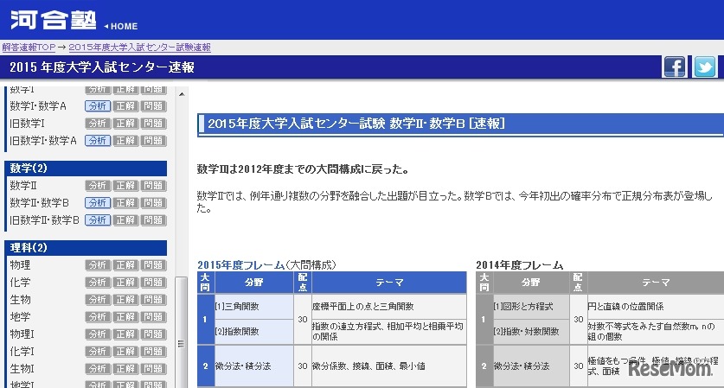The width and height of the screenshot is (724, 388).
Task: Click the [1]図形と方程式 table cell
Action: pyautogui.click(x=531, y=307)
